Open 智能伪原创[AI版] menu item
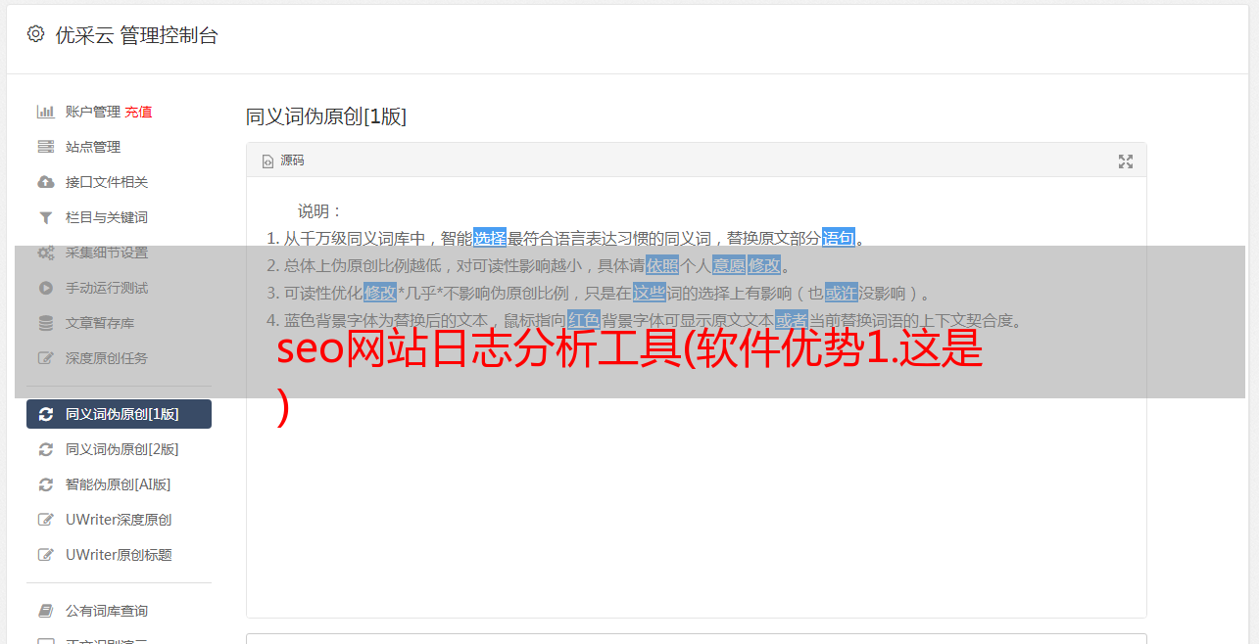The width and height of the screenshot is (1259, 644). (119, 484)
